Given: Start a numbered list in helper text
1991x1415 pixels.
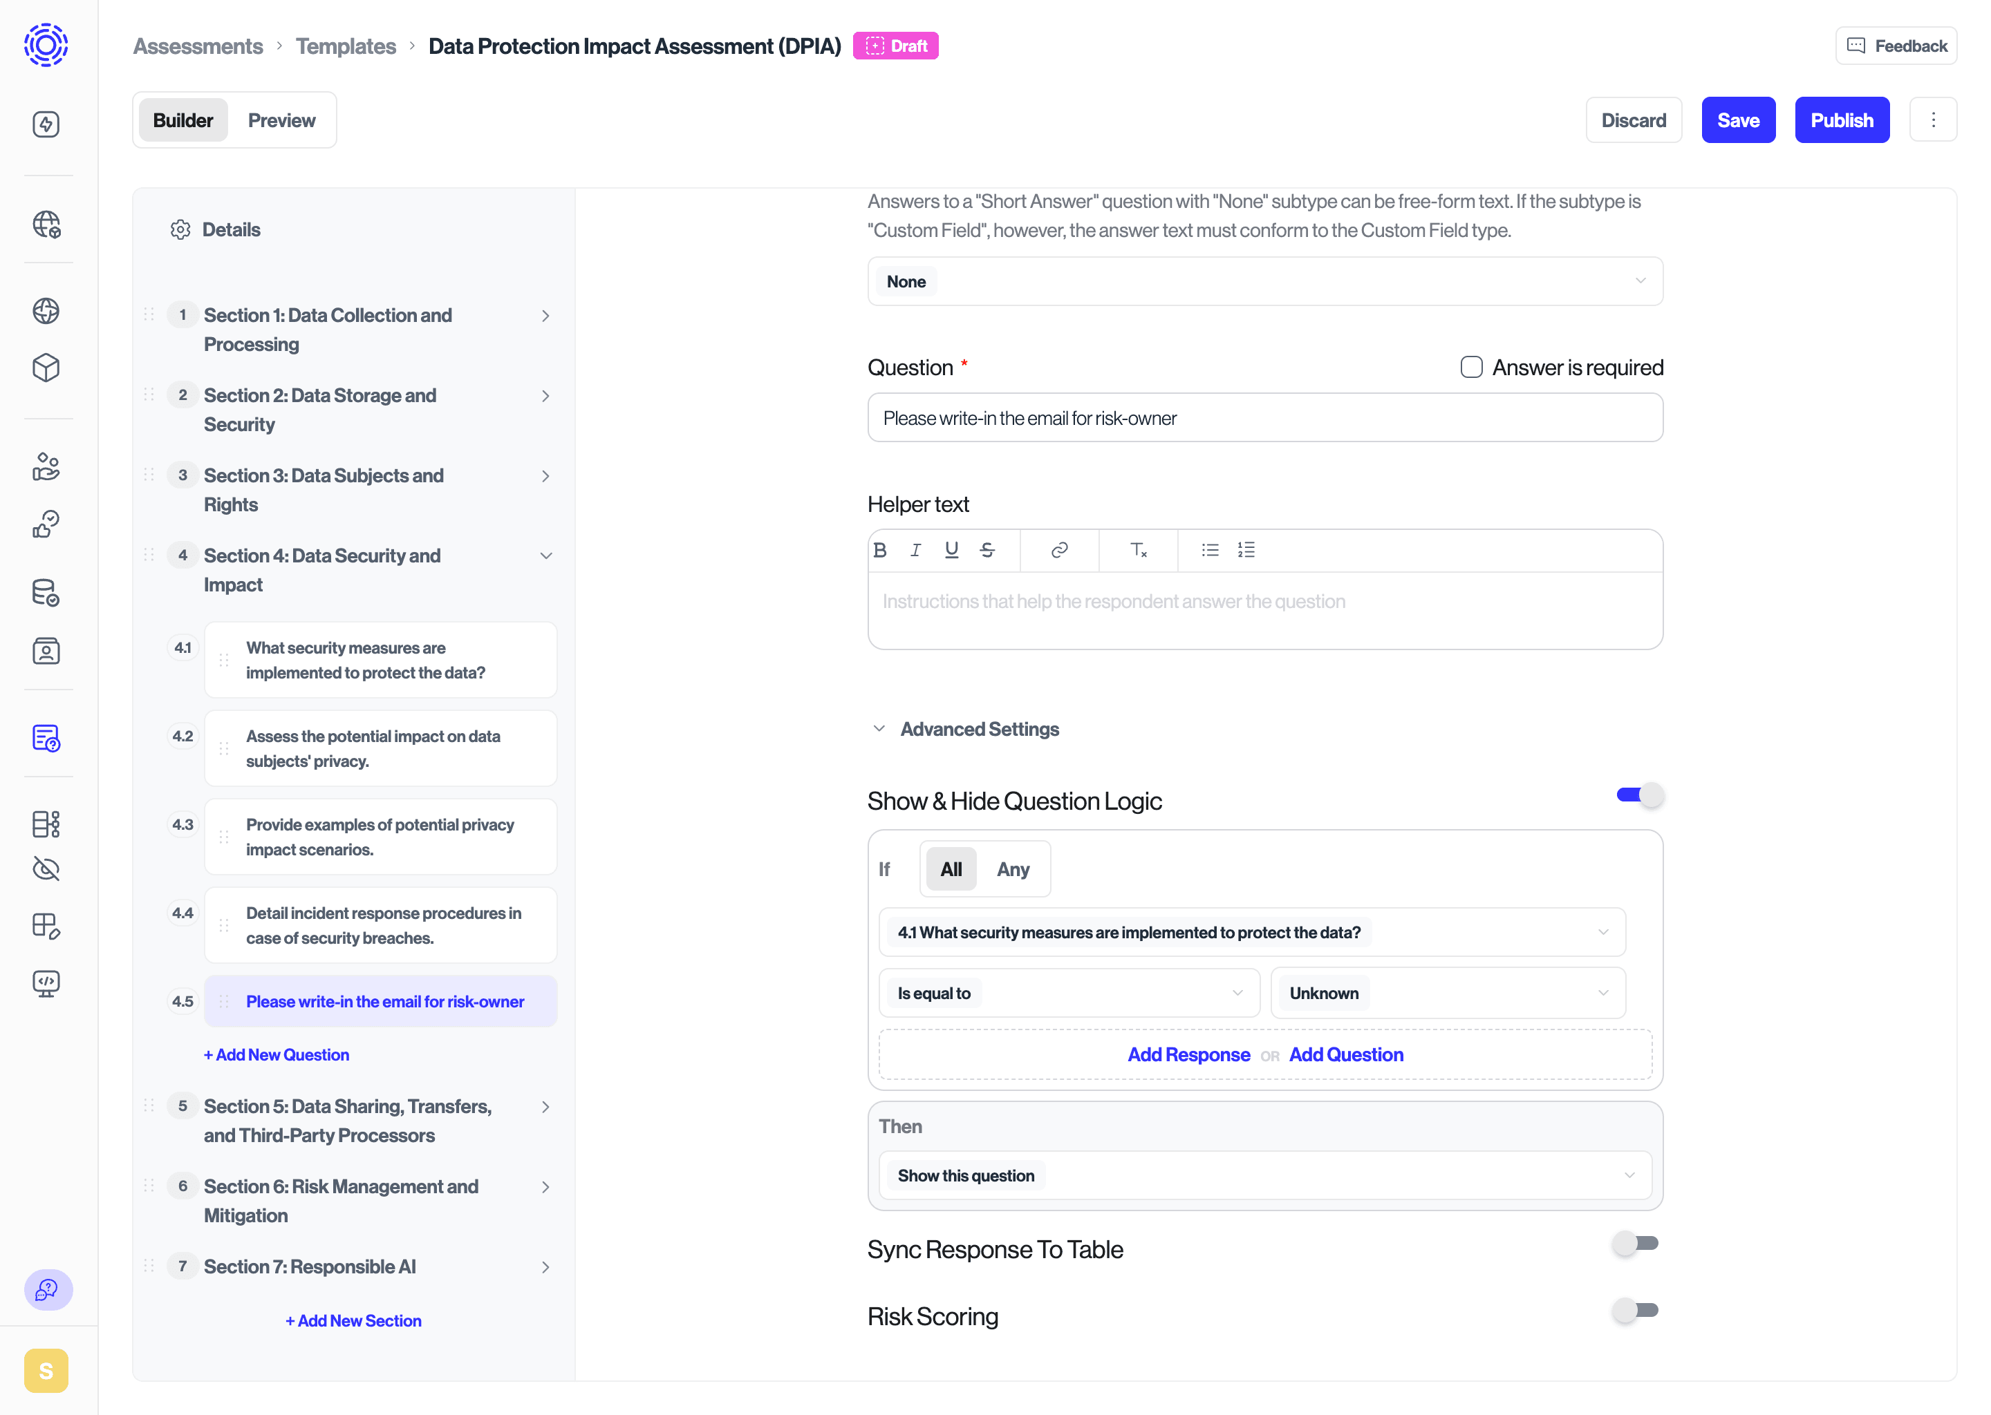Looking at the screenshot, I should 1246,550.
